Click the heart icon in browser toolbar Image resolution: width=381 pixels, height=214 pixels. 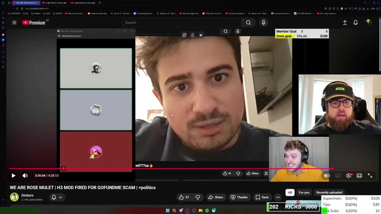(350, 9)
